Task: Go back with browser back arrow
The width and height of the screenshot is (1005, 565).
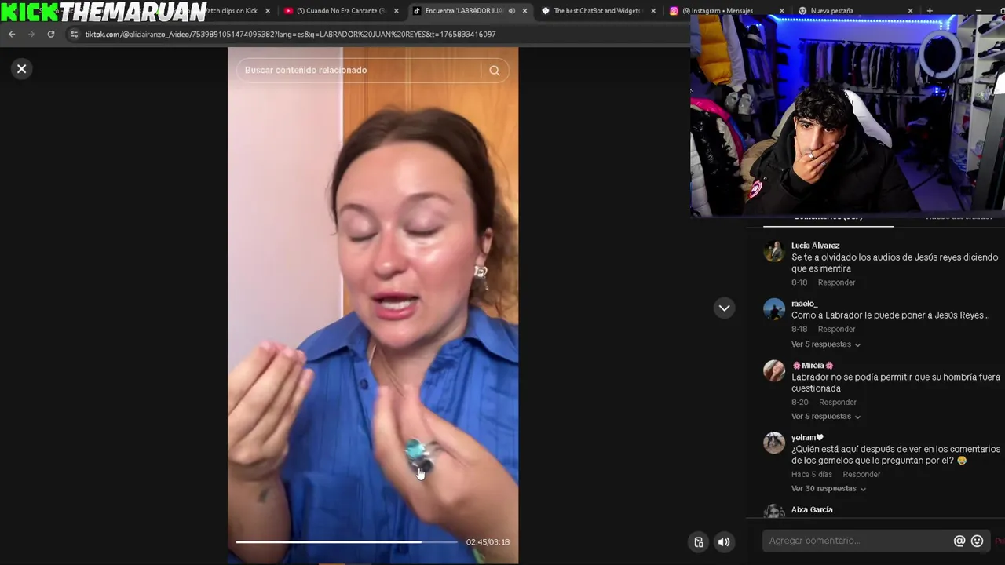Action: click(12, 35)
